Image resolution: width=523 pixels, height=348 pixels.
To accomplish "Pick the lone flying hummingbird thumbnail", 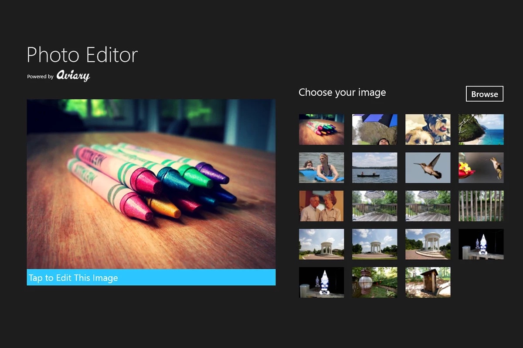I will click(x=428, y=167).
